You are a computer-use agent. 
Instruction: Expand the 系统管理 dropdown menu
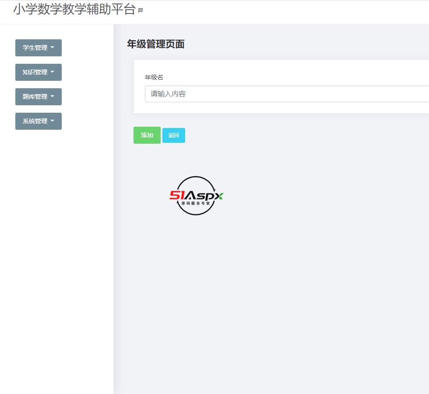pyautogui.click(x=39, y=121)
